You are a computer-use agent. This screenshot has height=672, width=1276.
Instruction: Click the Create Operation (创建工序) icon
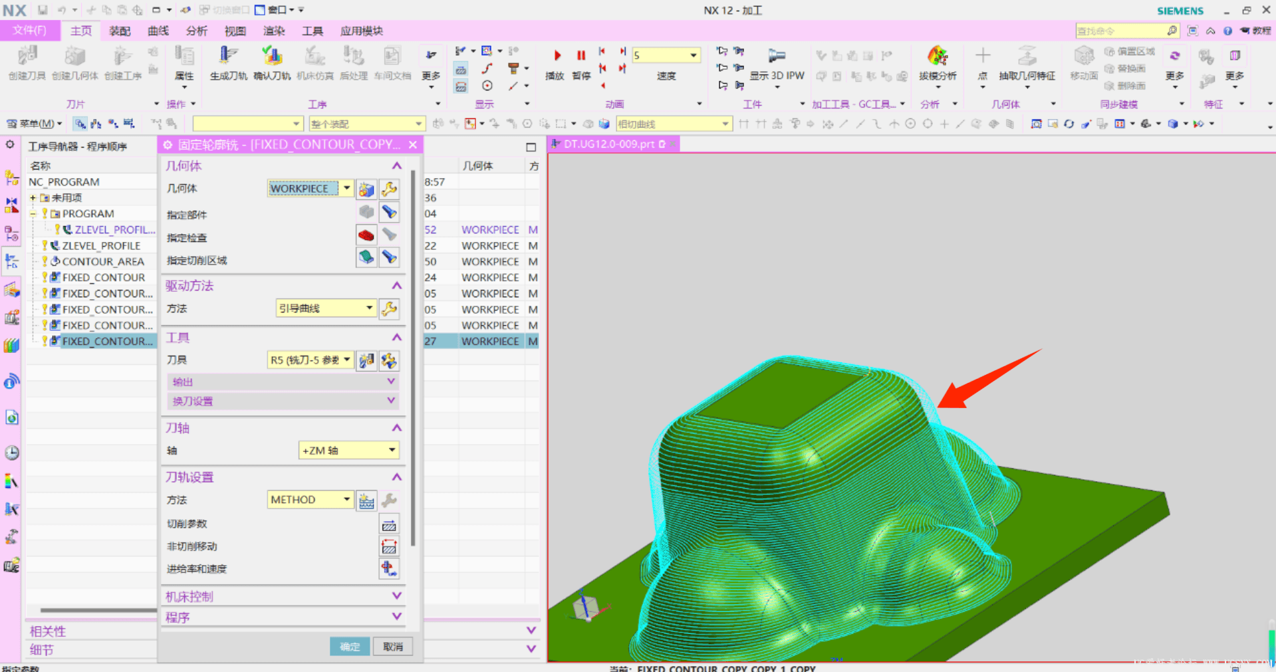click(122, 56)
